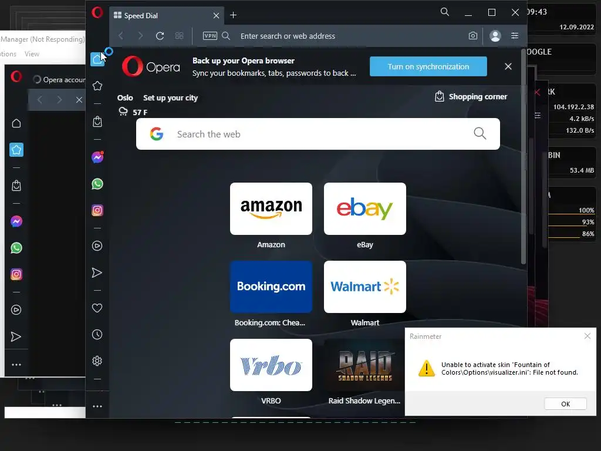The image size is (601, 451).
Task: Open the Amazon speed dial tile
Action: pos(271,208)
